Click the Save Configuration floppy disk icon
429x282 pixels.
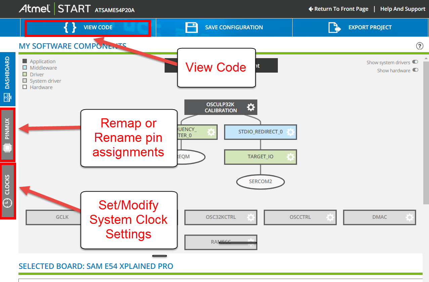(191, 28)
